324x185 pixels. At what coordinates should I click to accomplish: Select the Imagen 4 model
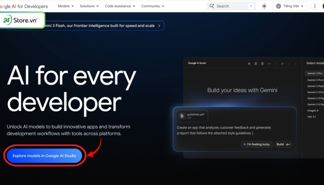[x=313, y=111]
